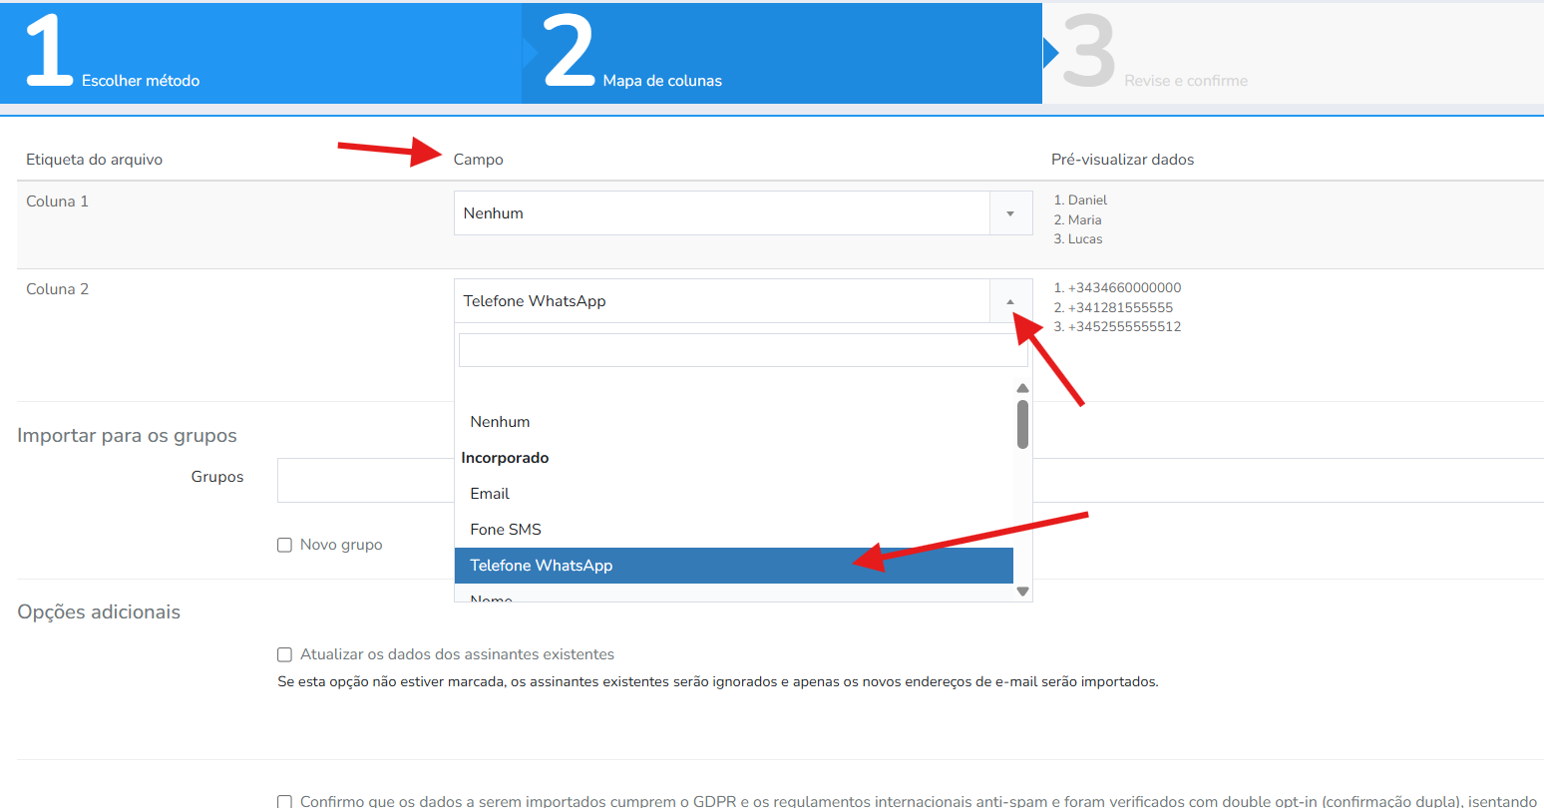Open step 3 Revise e confirme
Image resolution: width=1544 pixels, height=808 pixels.
1293,53
